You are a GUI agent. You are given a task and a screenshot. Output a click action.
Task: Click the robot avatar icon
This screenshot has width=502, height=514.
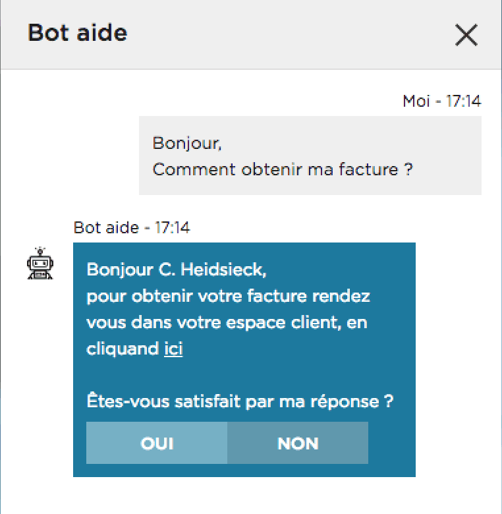point(40,264)
